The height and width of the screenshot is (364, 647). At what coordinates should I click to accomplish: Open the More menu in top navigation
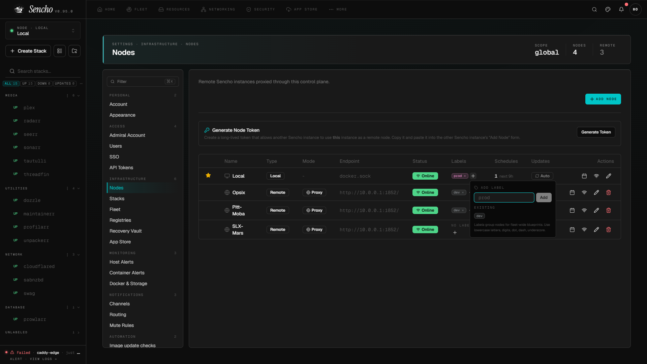pos(338,9)
